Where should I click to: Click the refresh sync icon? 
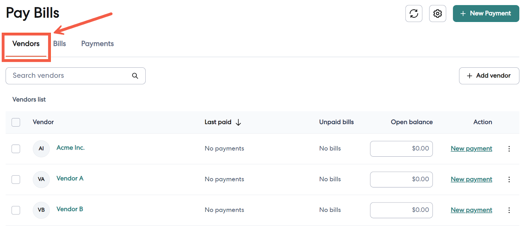point(414,13)
